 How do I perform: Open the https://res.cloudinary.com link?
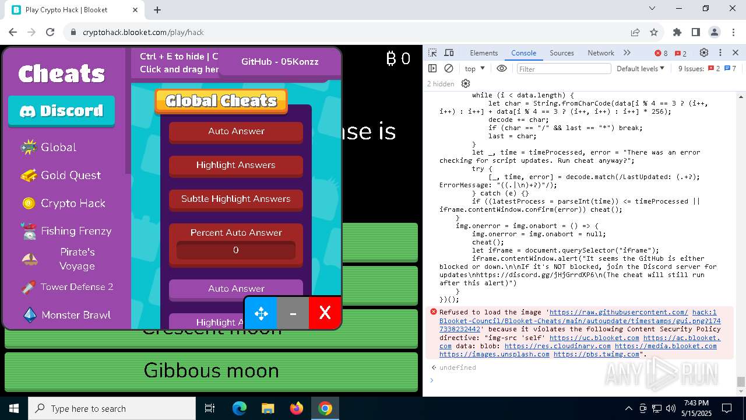(x=558, y=346)
